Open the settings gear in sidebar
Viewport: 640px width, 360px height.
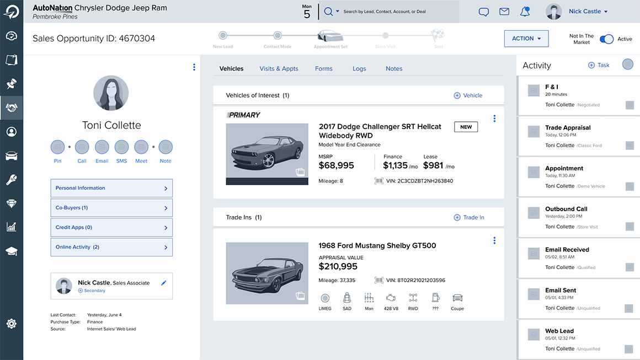[12, 324]
